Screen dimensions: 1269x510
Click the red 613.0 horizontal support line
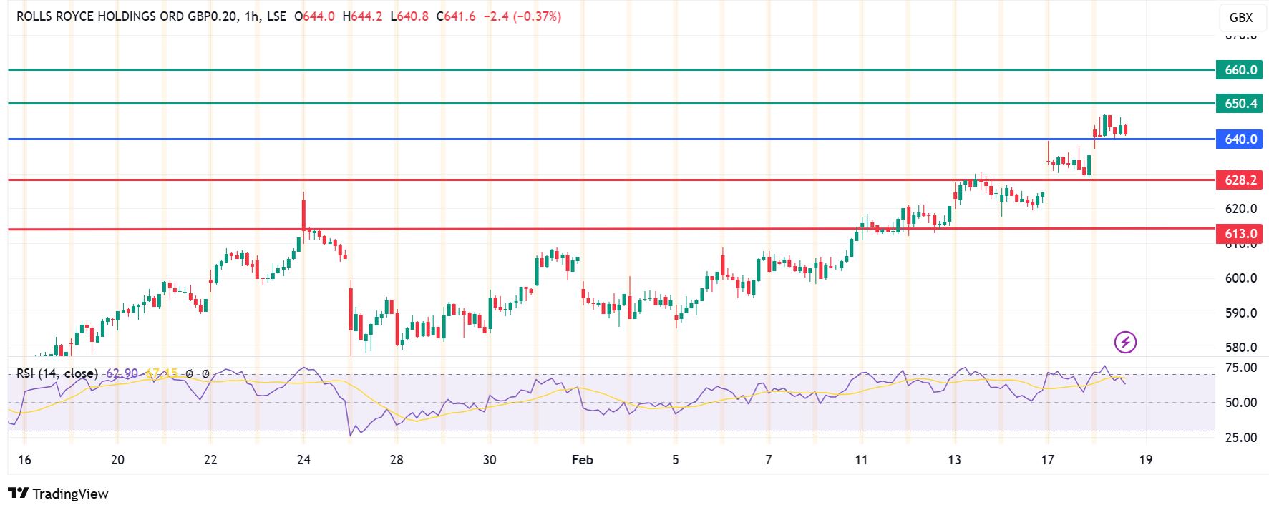pos(612,230)
